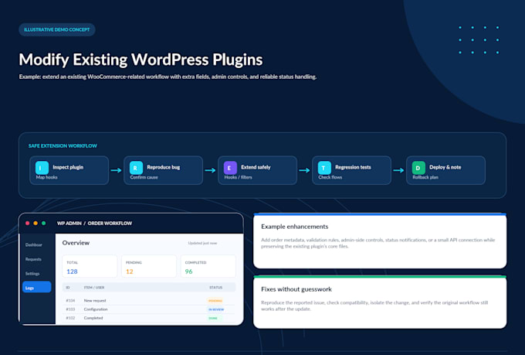Select the highlighted Logs sidebar item
Image resolution: width=525 pixels, height=355 pixels.
[37, 287]
